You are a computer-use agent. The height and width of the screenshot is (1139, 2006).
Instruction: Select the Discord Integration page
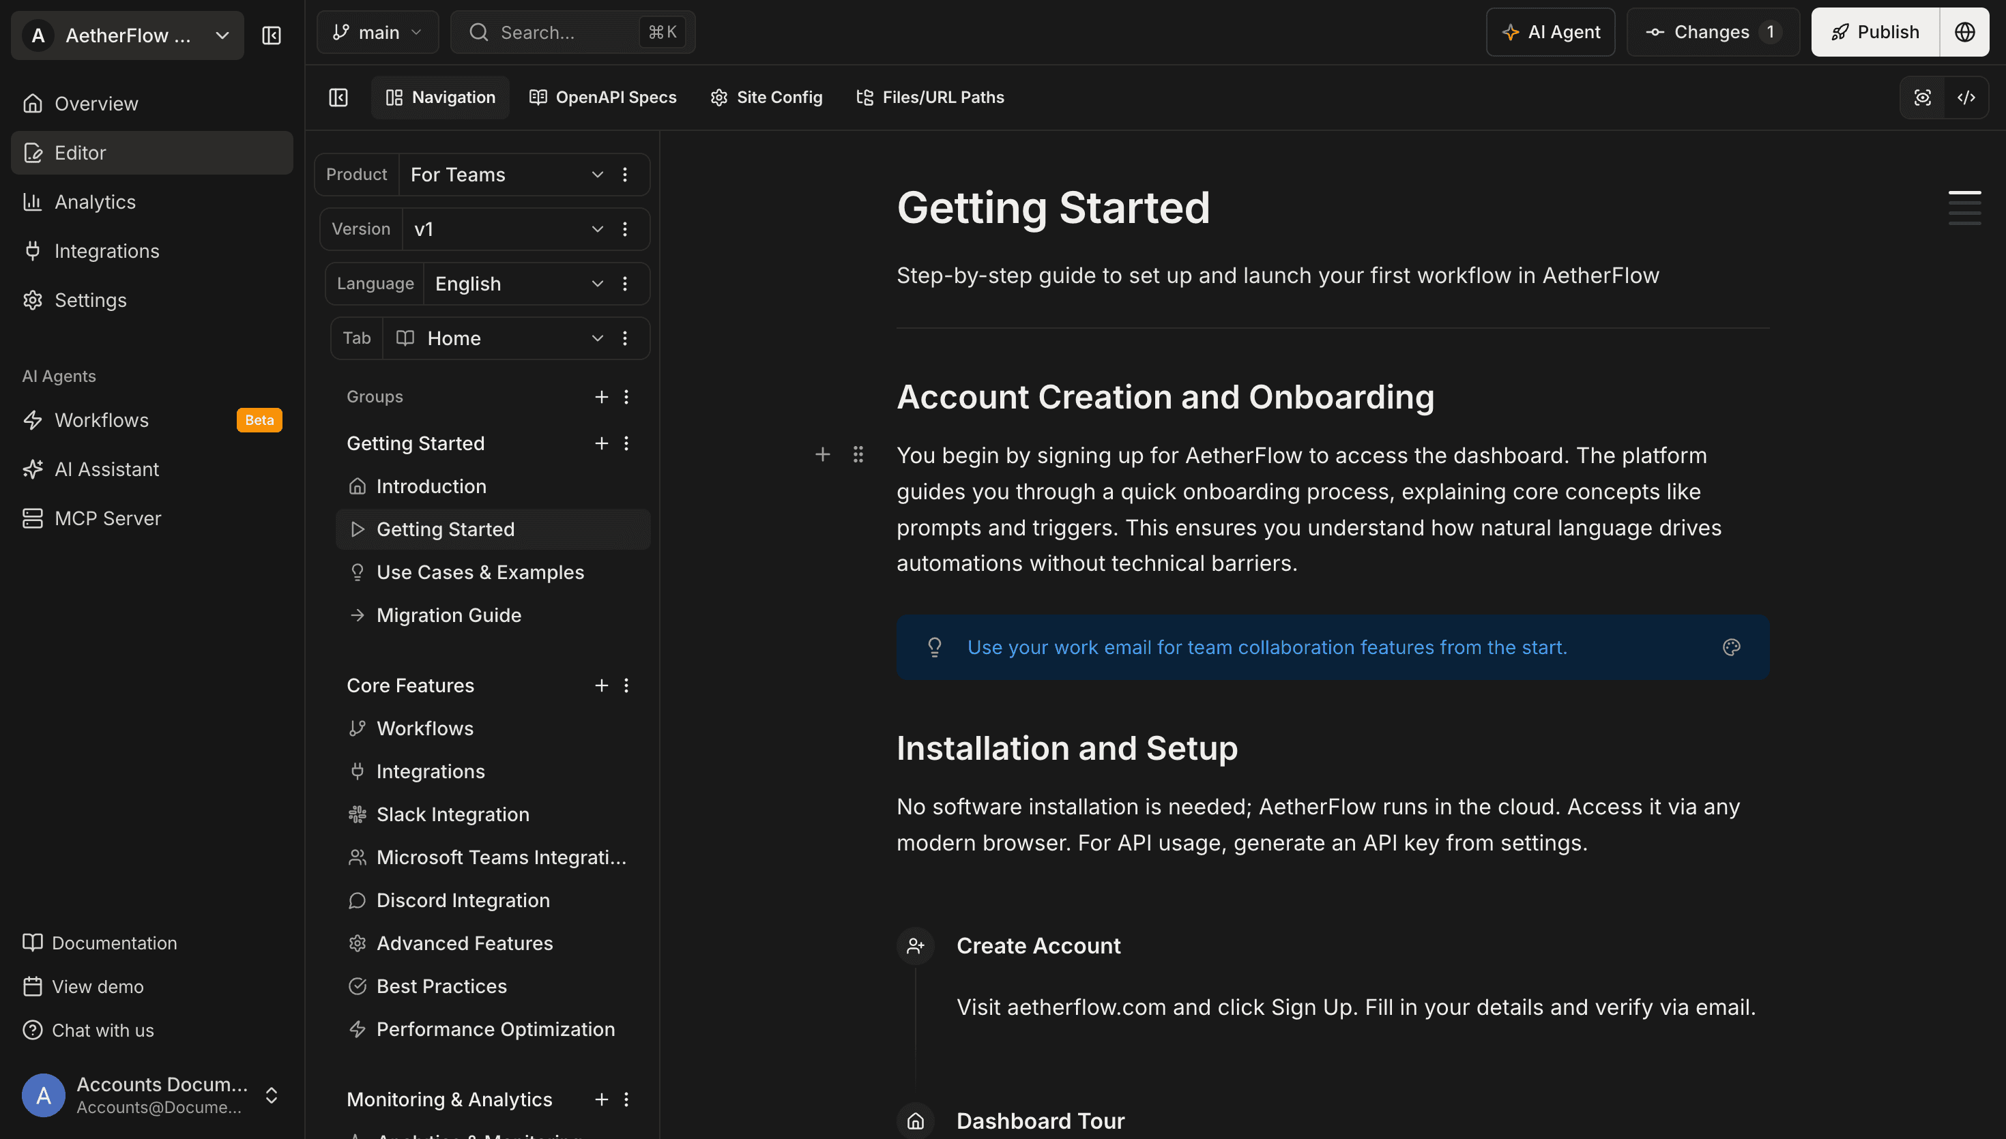point(493,900)
